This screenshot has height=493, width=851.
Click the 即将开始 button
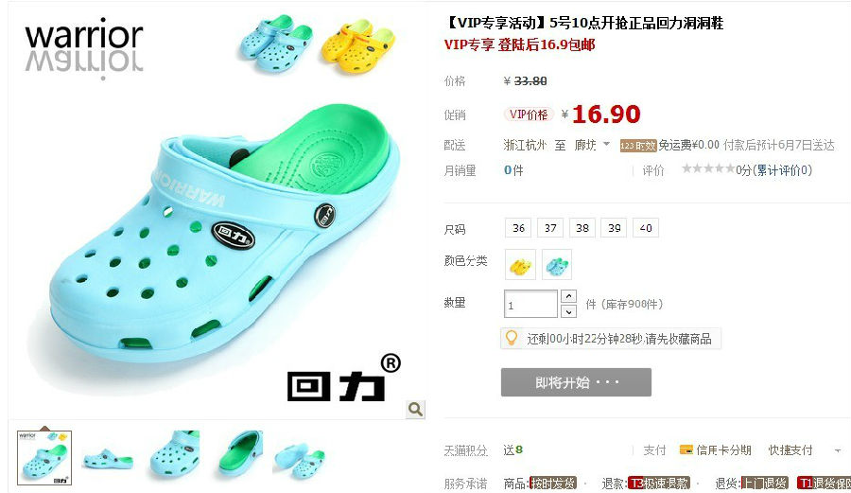(576, 382)
